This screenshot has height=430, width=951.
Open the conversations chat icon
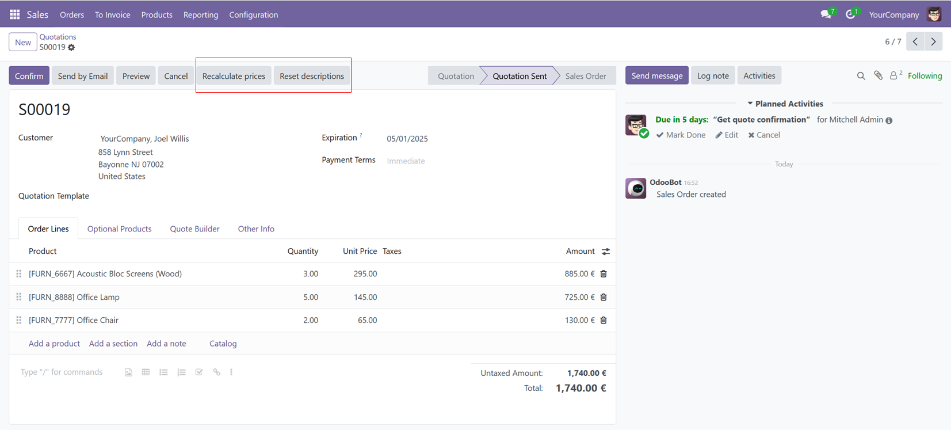click(826, 14)
